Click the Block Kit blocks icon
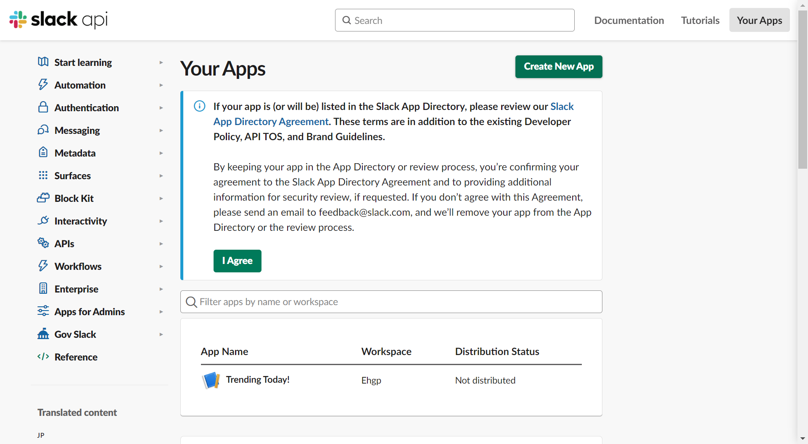 point(43,198)
